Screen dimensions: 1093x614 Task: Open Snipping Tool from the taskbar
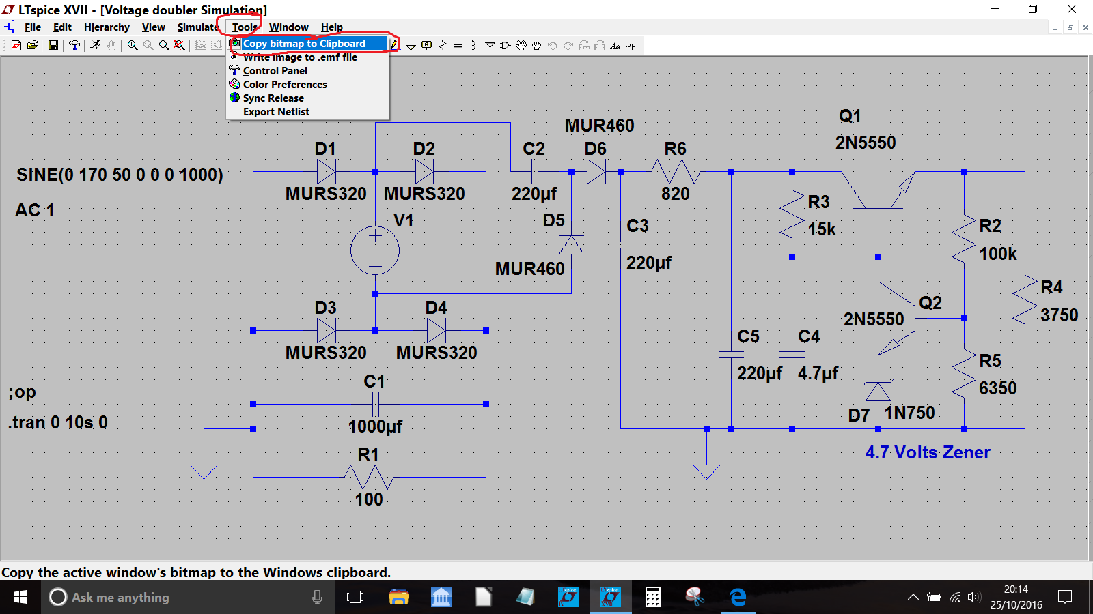(x=695, y=597)
